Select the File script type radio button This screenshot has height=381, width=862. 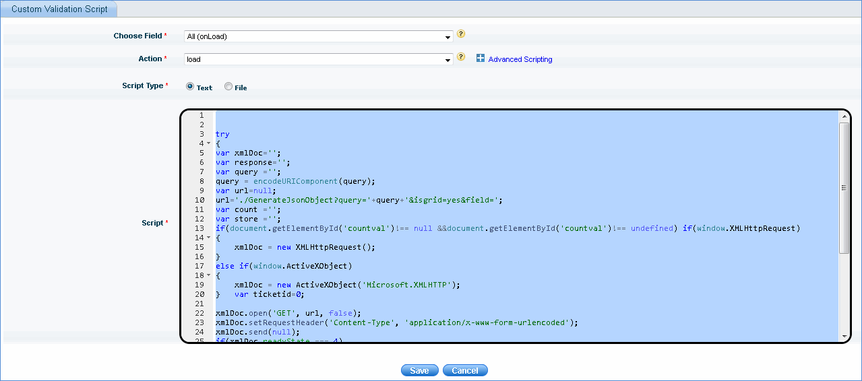coord(228,86)
